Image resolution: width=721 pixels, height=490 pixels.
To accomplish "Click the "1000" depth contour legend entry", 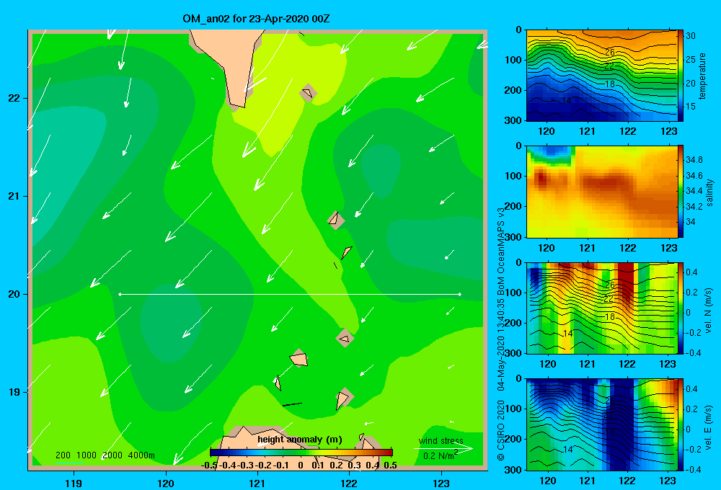I will (x=87, y=455).
